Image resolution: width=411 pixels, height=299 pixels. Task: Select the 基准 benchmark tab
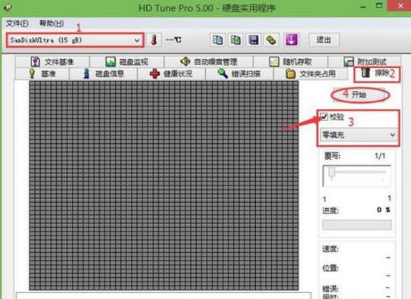(x=42, y=73)
